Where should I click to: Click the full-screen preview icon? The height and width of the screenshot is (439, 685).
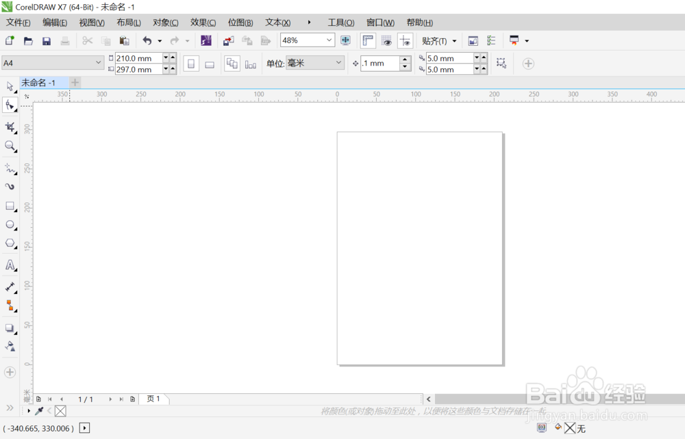click(345, 40)
